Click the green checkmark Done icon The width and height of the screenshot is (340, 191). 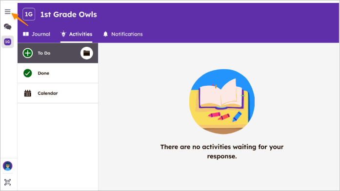[27, 73]
